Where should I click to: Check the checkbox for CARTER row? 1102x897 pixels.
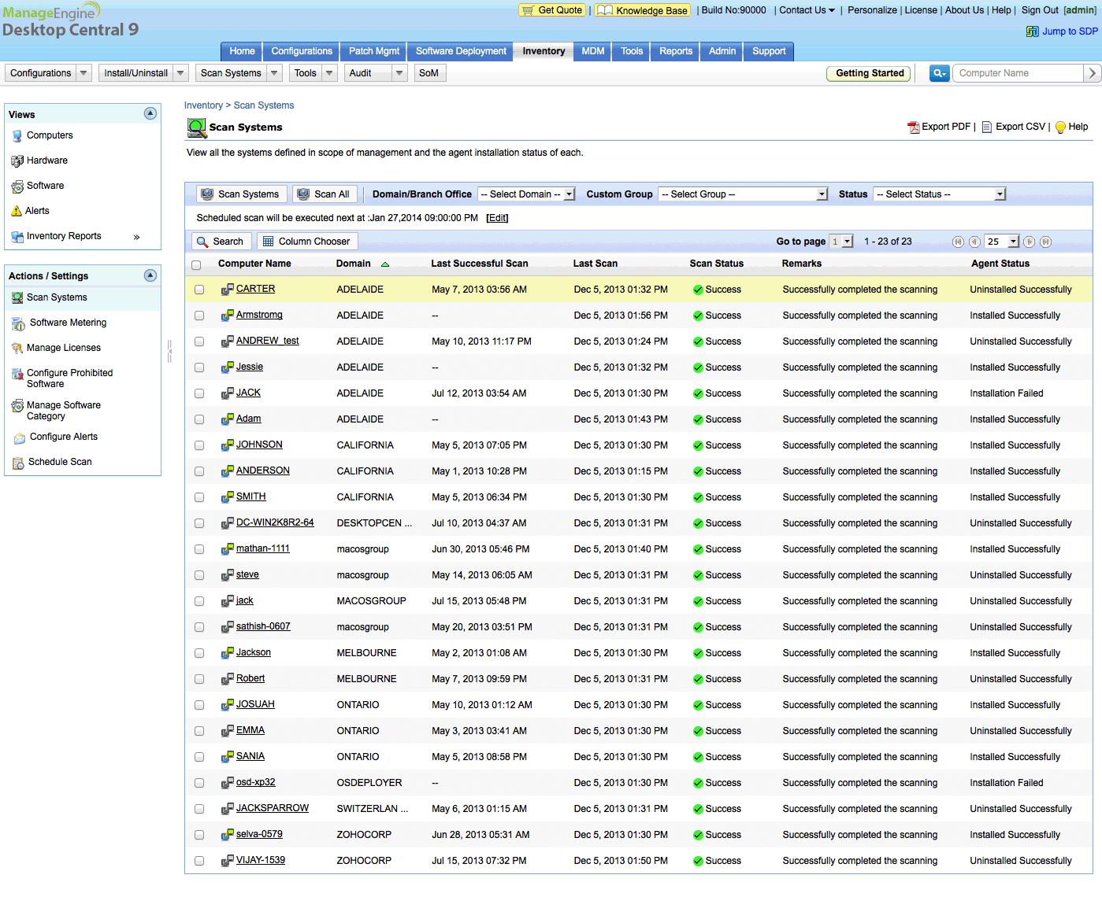coord(199,290)
